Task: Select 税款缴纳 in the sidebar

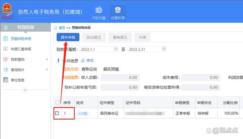Action: coord(18,59)
